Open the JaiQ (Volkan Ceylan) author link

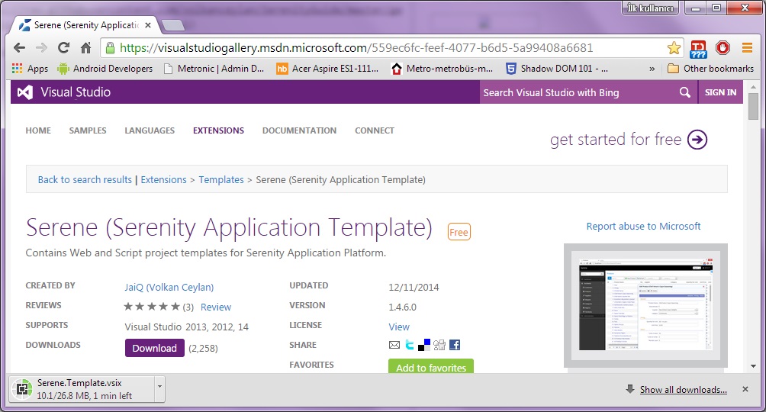click(169, 287)
